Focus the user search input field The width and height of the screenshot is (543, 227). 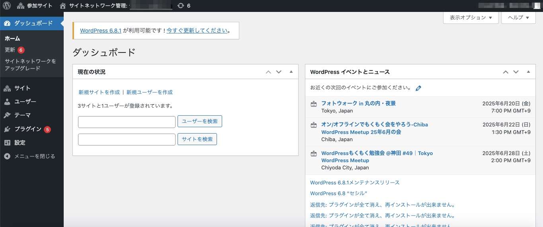tap(127, 122)
